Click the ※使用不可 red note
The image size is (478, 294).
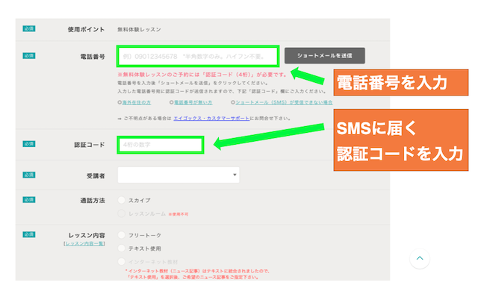[179, 214]
